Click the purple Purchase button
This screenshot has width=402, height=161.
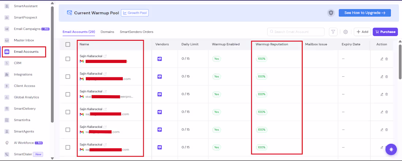click(x=385, y=32)
